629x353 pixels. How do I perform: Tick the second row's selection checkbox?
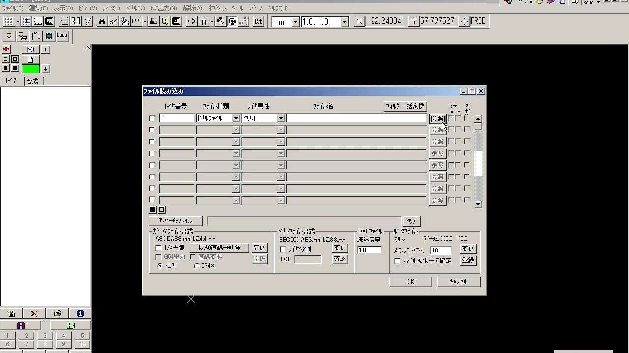pos(152,130)
